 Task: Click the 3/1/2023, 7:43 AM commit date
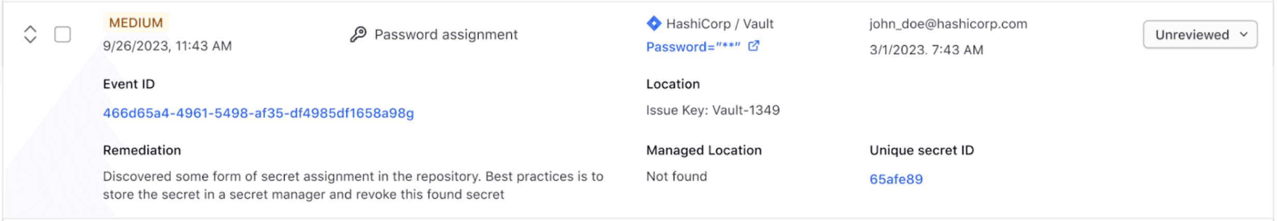[926, 50]
